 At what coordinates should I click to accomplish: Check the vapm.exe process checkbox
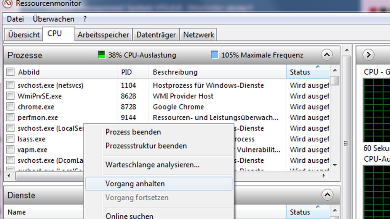tap(10, 149)
